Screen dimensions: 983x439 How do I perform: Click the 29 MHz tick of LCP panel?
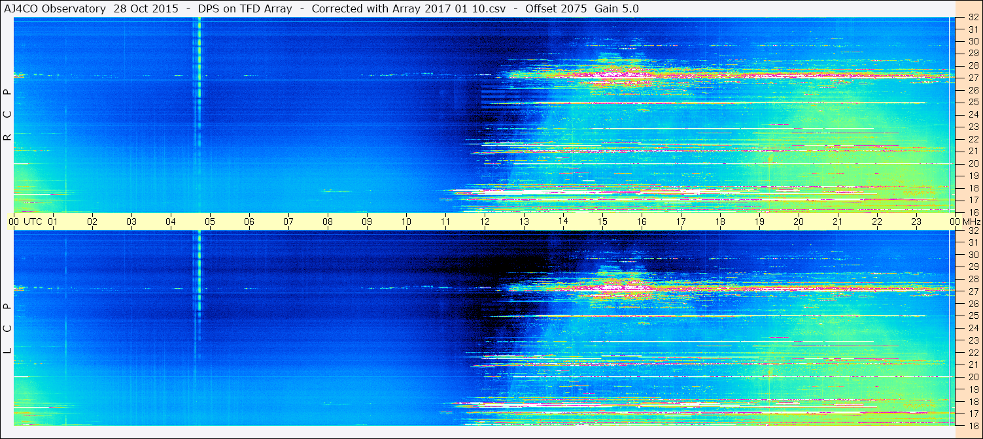(x=973, y=267)
